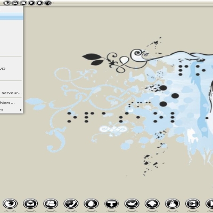Screen dimensions: 213x213
Task: Select the 'serveur...' menu entry
Action: click(11, 93)
